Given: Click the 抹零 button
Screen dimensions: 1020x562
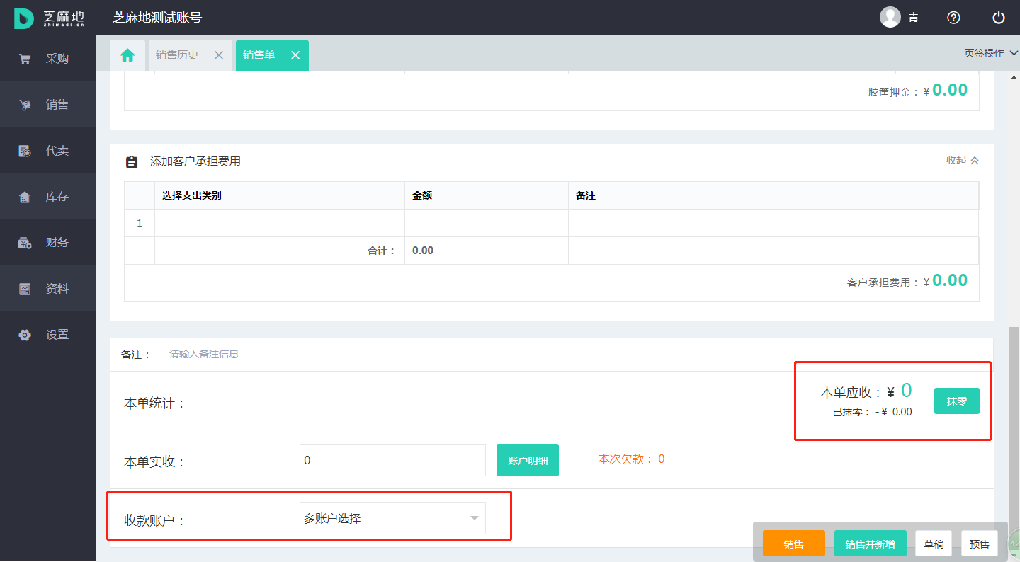Looking at the screenshot, I should coord(957,401).
